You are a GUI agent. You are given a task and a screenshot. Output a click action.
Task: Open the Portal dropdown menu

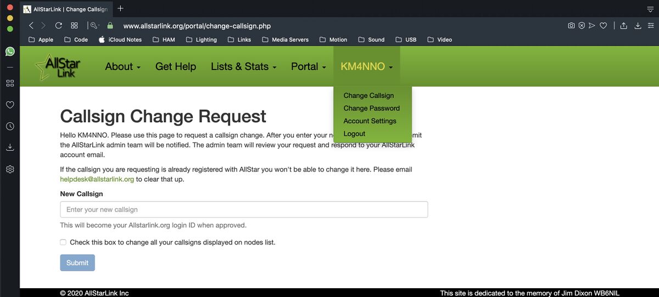point(308,66)
